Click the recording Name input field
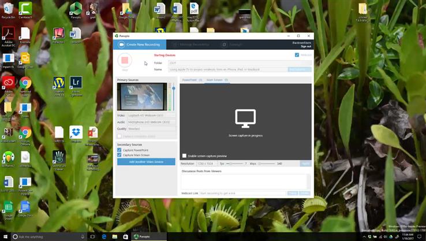Viewport: 426px width, 241px height. point(227,69)
